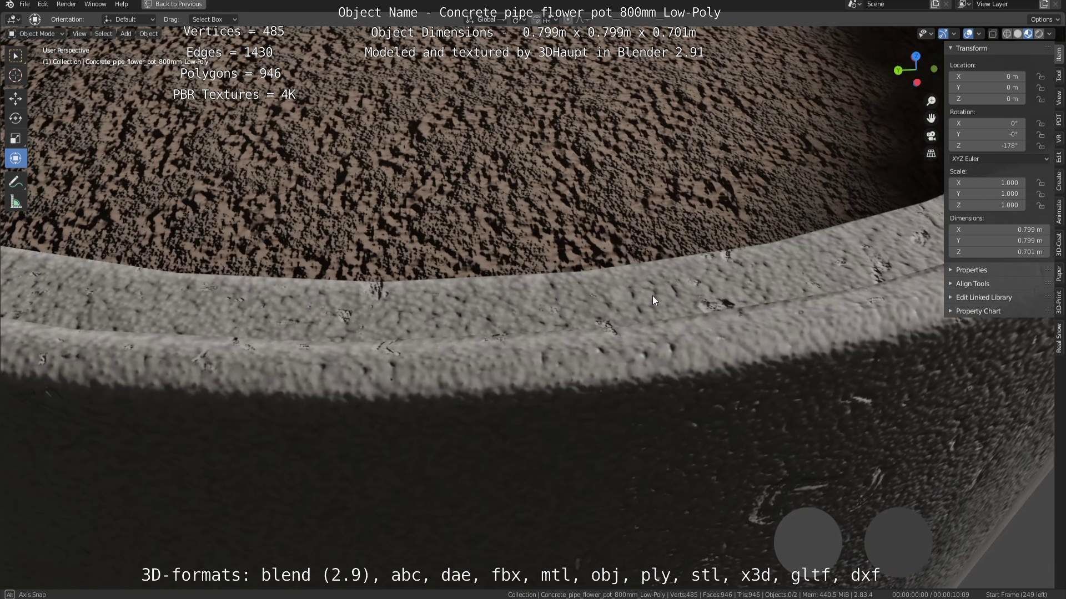Image resolution: width=1066 pixels, height=599 pixels.
Task: Click the pan view hand icon
Action: coord(931,118)
